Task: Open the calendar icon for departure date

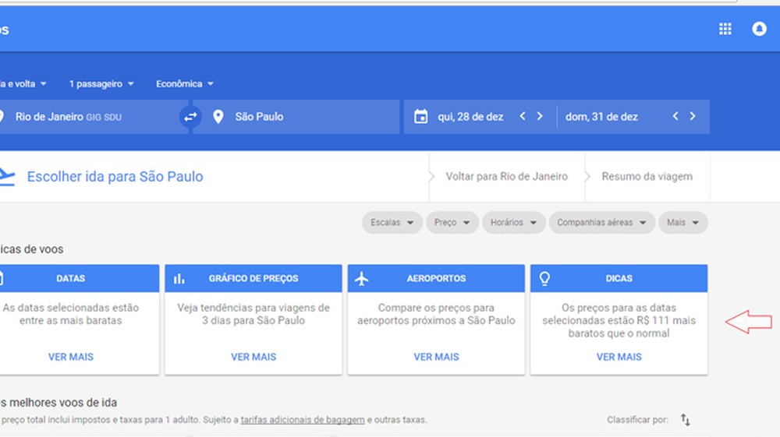Action: click(421, 117)
